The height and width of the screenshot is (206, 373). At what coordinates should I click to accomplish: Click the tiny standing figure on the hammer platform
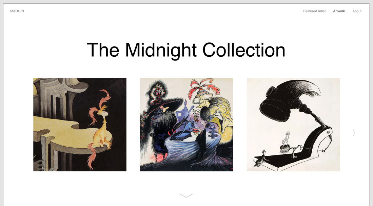point(288,138)
